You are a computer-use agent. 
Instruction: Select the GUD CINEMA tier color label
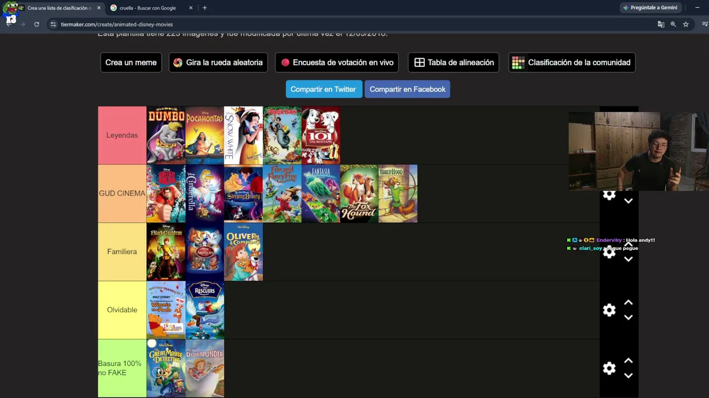pyautogui.click(x=122, y=193)
